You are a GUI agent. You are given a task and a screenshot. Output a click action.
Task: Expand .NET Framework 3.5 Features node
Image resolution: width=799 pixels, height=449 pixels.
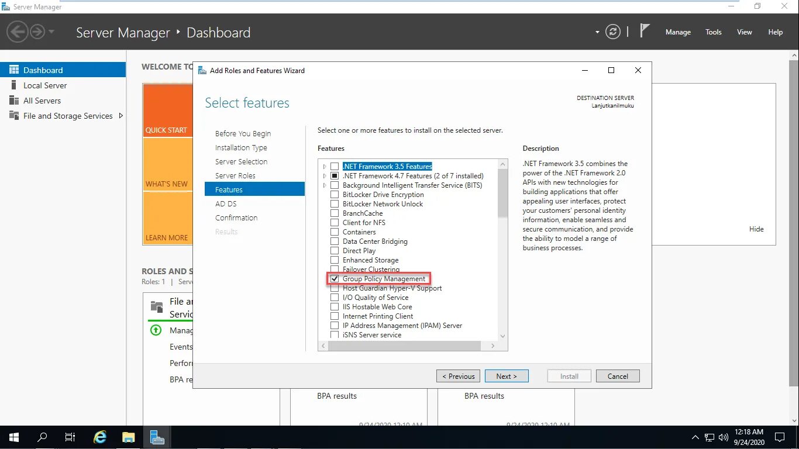325,167
